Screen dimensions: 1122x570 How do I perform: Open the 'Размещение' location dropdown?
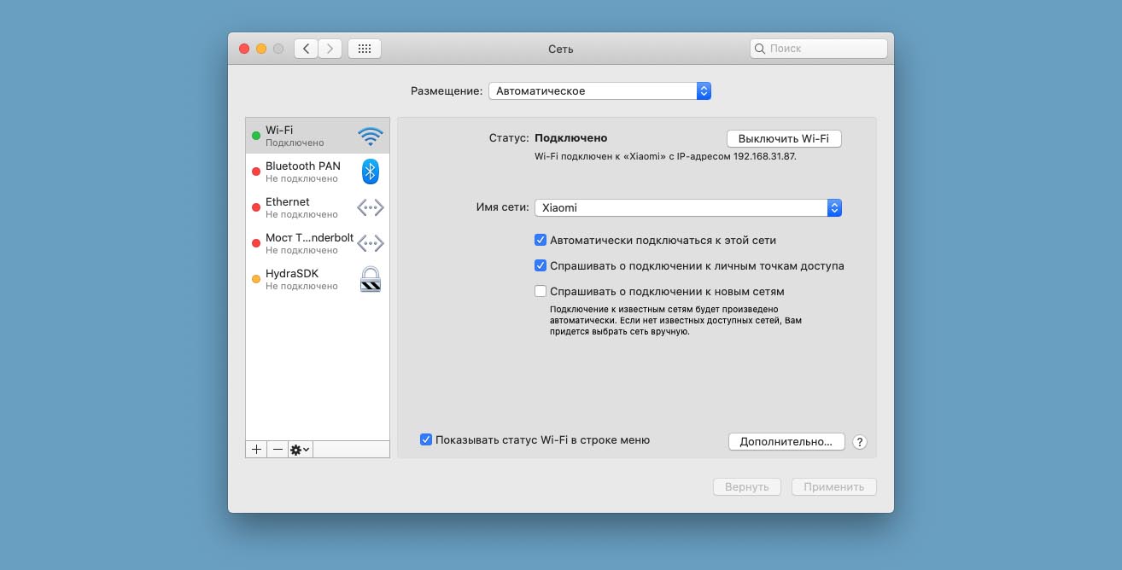click(x=599, y=90)
